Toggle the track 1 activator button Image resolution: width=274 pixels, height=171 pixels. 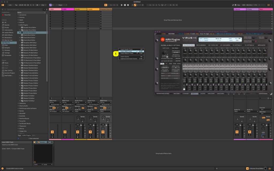pos(52,132)
